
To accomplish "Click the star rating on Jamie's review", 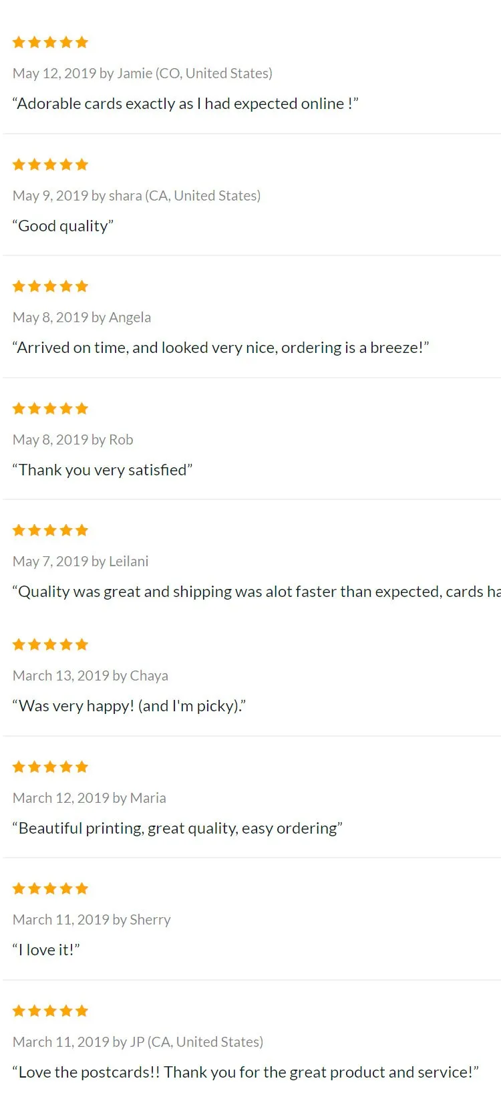I will tap(51, 42).
